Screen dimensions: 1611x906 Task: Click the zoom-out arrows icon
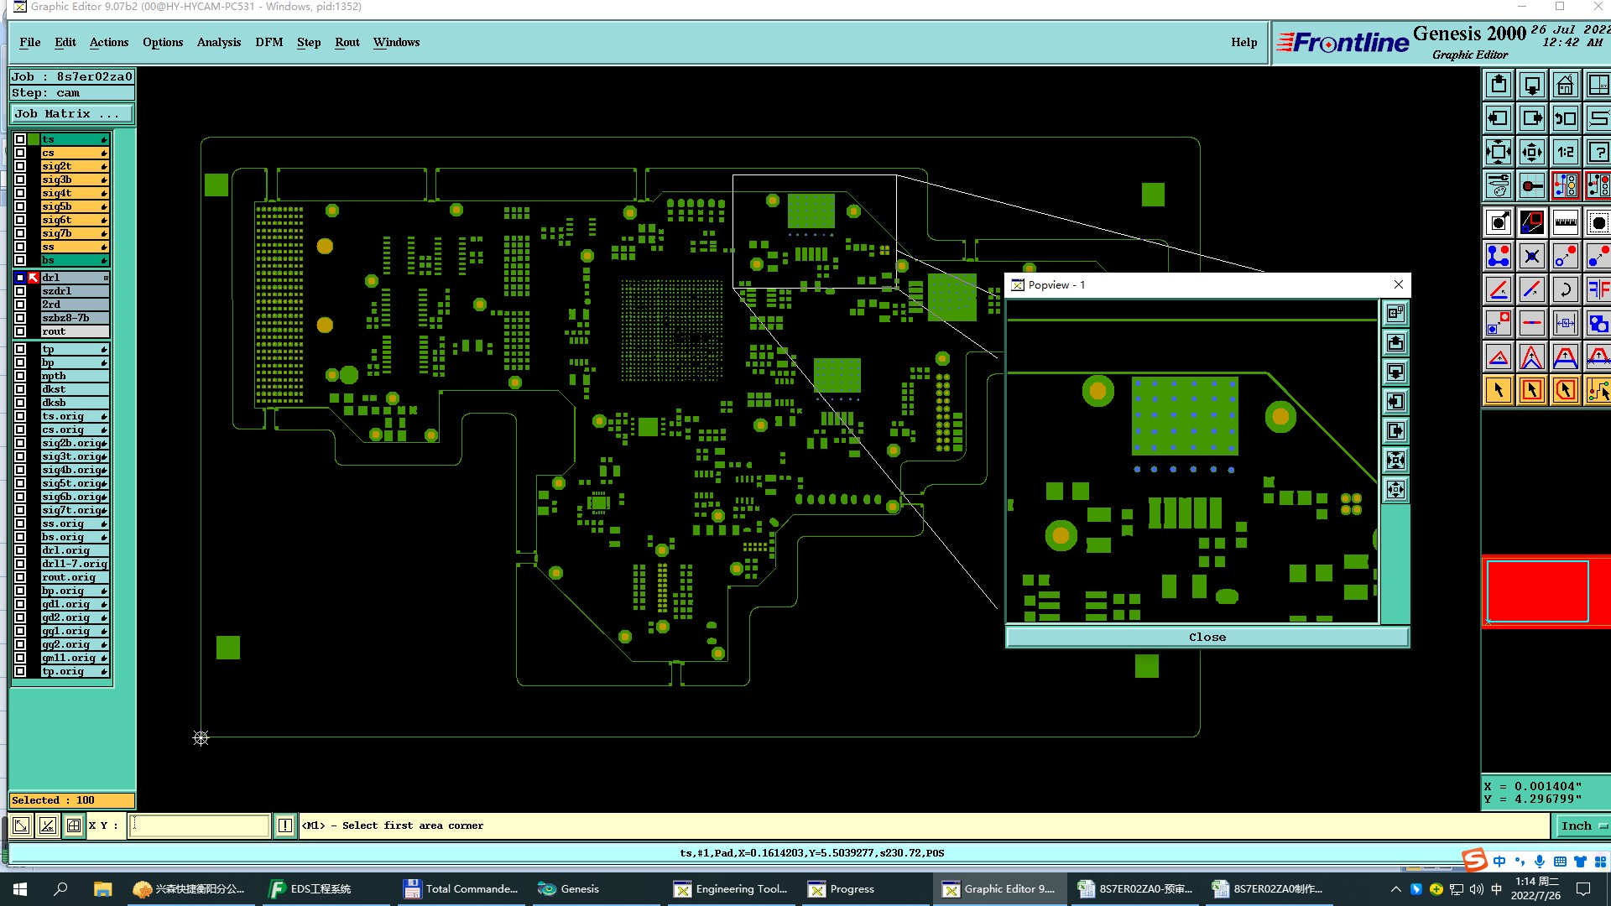point(1531,152)
